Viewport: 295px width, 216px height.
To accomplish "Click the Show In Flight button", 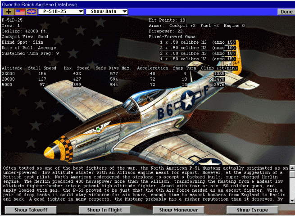I will pos(104,210).
